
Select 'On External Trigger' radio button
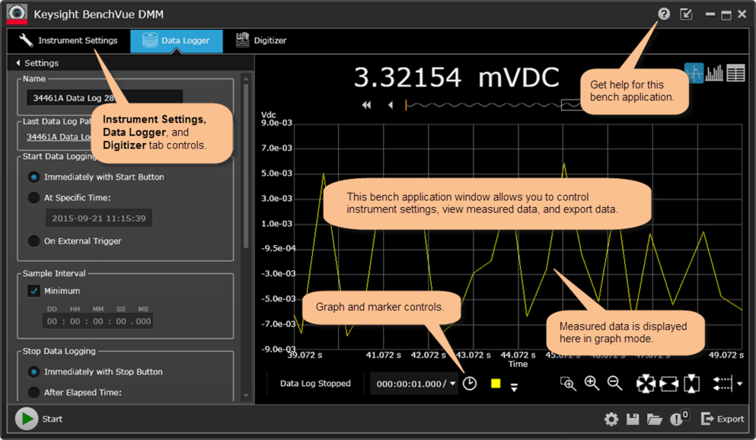34,241
